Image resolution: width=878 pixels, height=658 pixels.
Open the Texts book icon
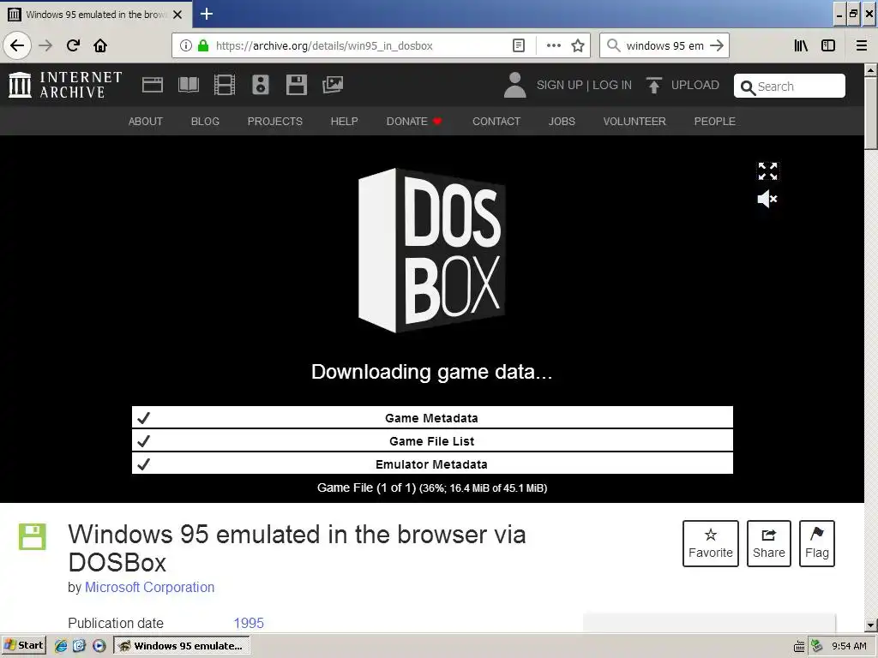coord(189,85)
